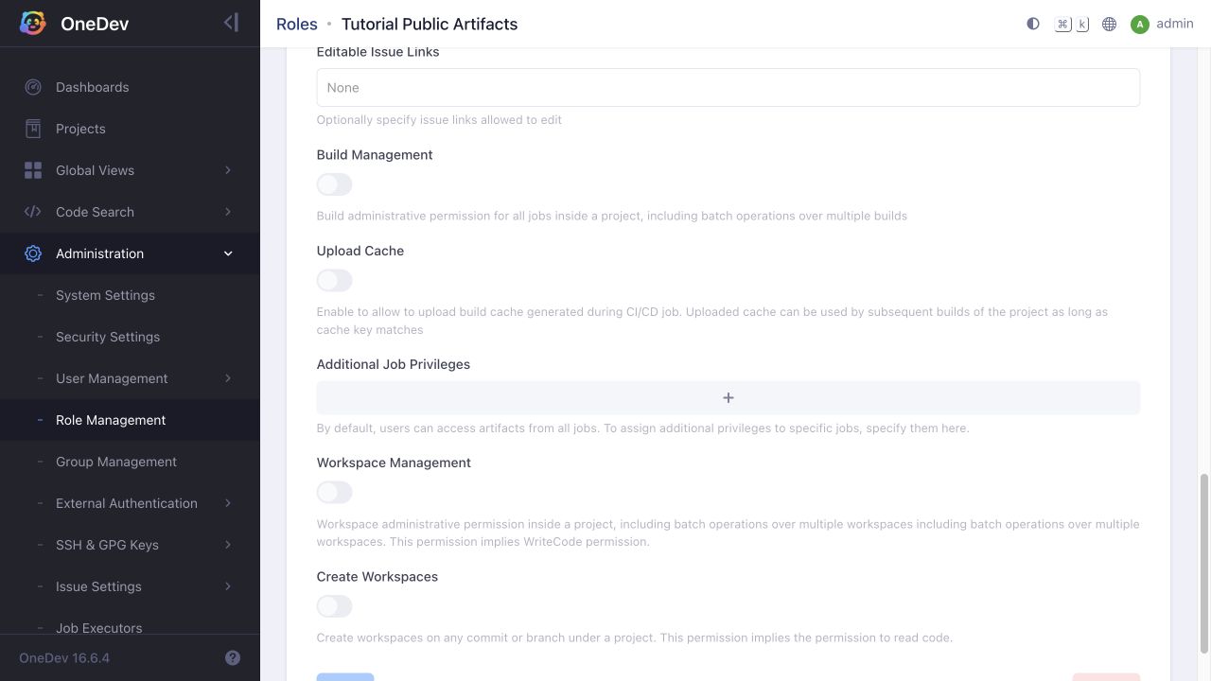The width and height of the screenshot is (1211, 681).
Task: Click the admin username
Action: point(1175,24)
